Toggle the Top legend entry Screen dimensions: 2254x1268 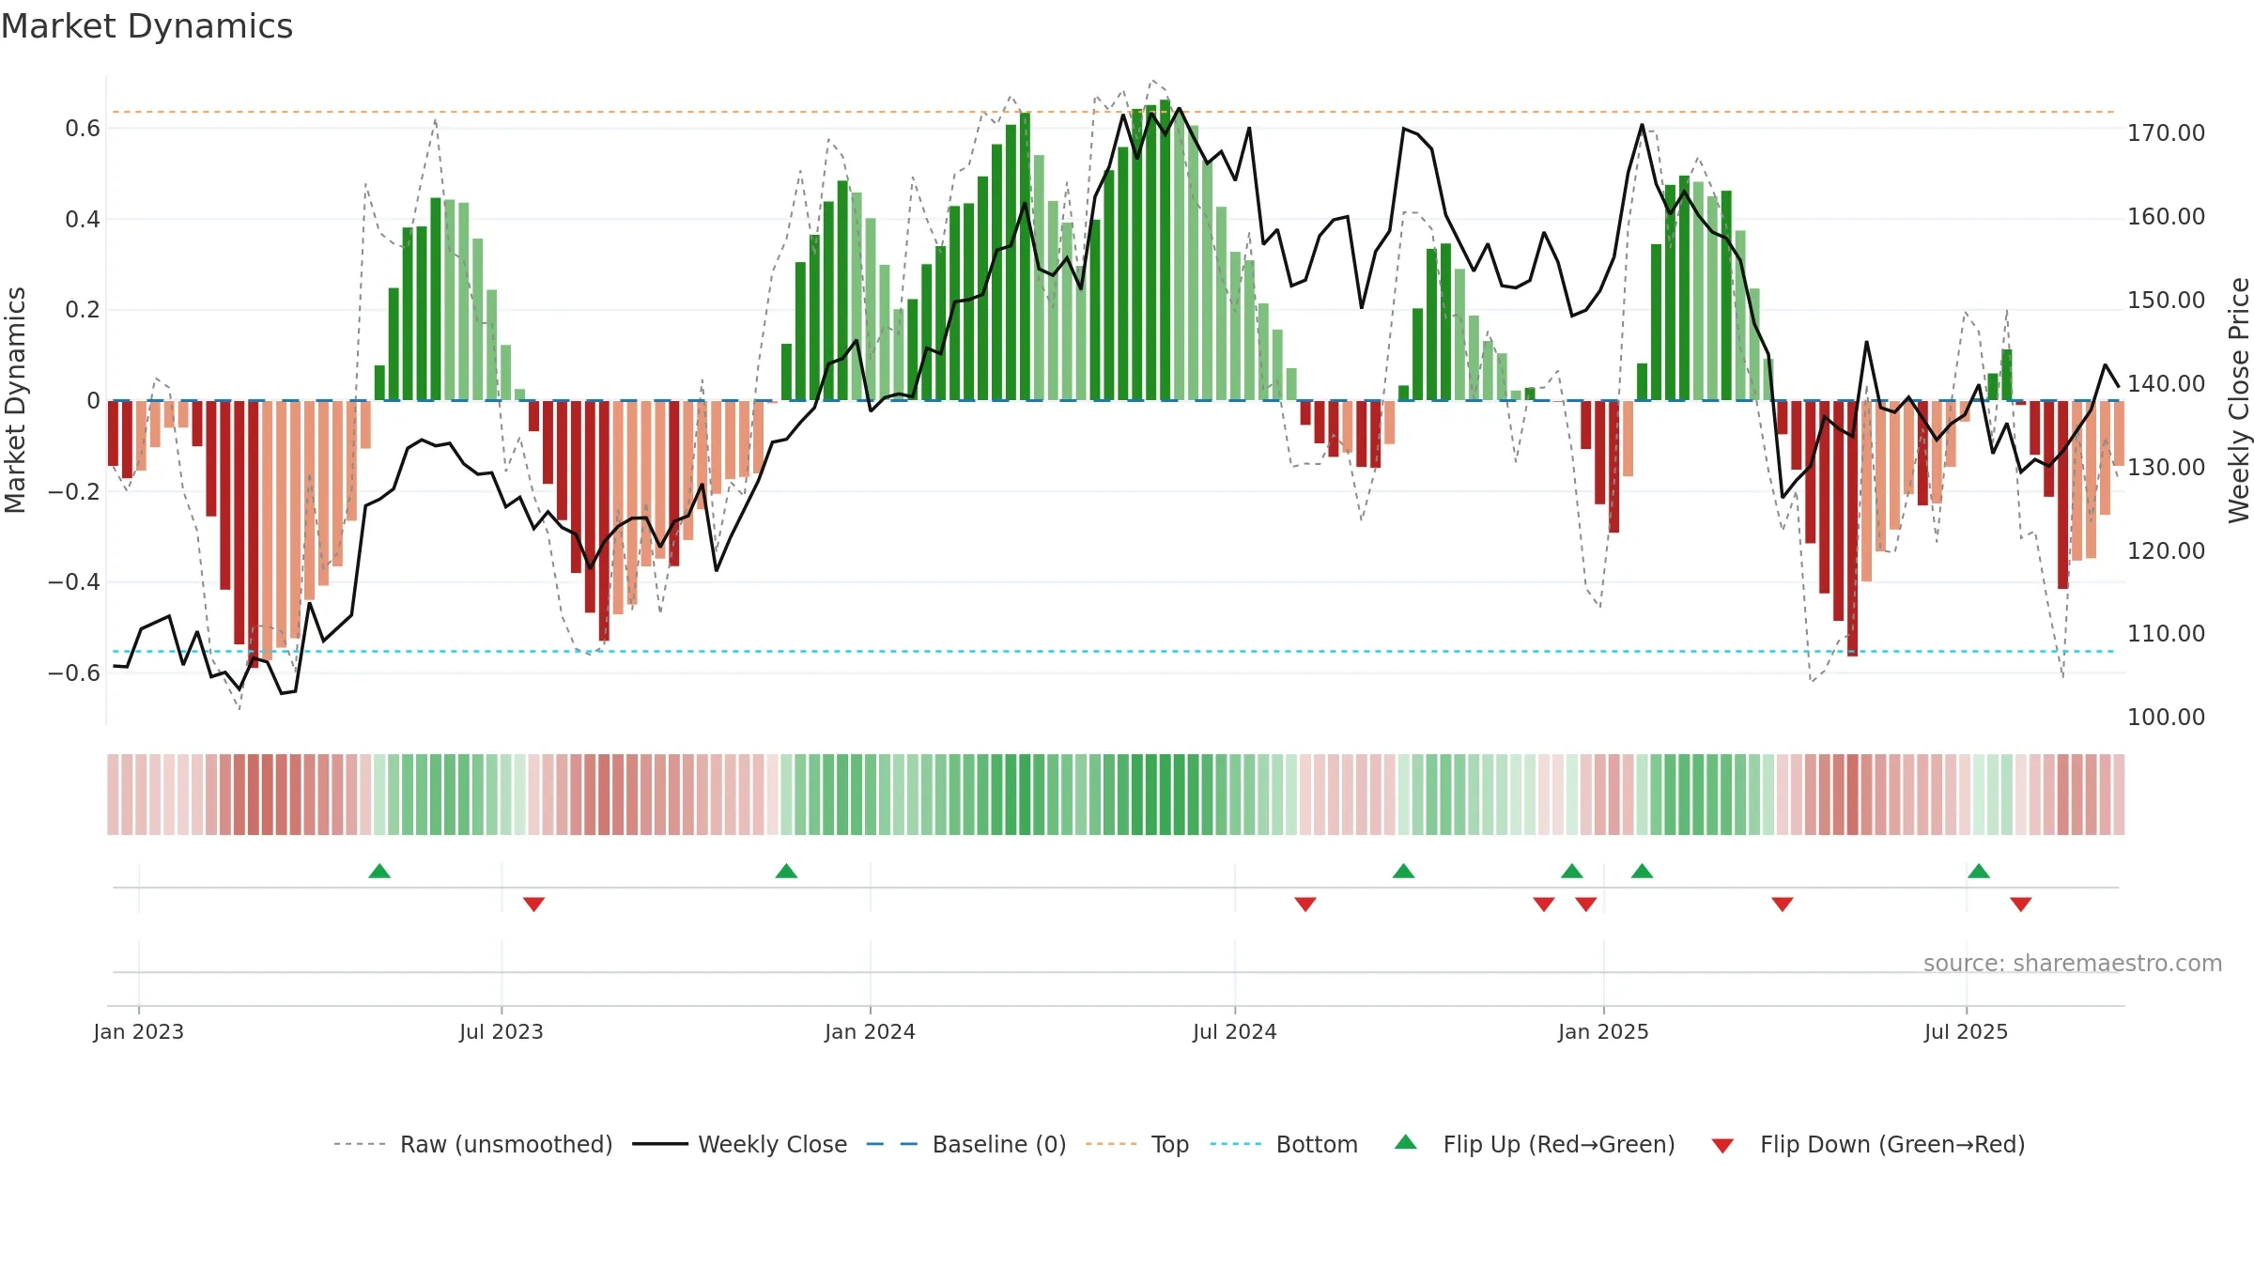click(x=1170, y=1144)
